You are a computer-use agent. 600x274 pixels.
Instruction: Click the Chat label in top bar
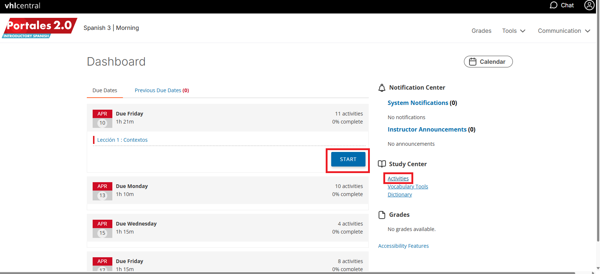click(567, 5)
